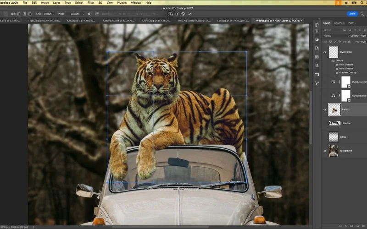Open the layer filter kind search dropdown
The width and height of the screenshot is (367, 229).
[x=332, y=30]
